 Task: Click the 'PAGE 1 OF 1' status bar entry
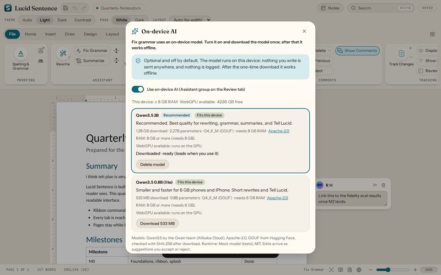pyautogui.click(x=18, y=269)
